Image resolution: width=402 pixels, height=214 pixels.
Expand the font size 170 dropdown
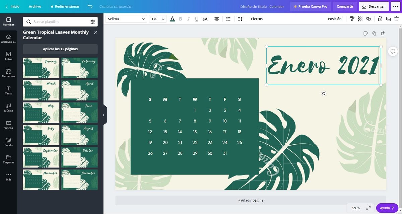(x=163, y=19)
